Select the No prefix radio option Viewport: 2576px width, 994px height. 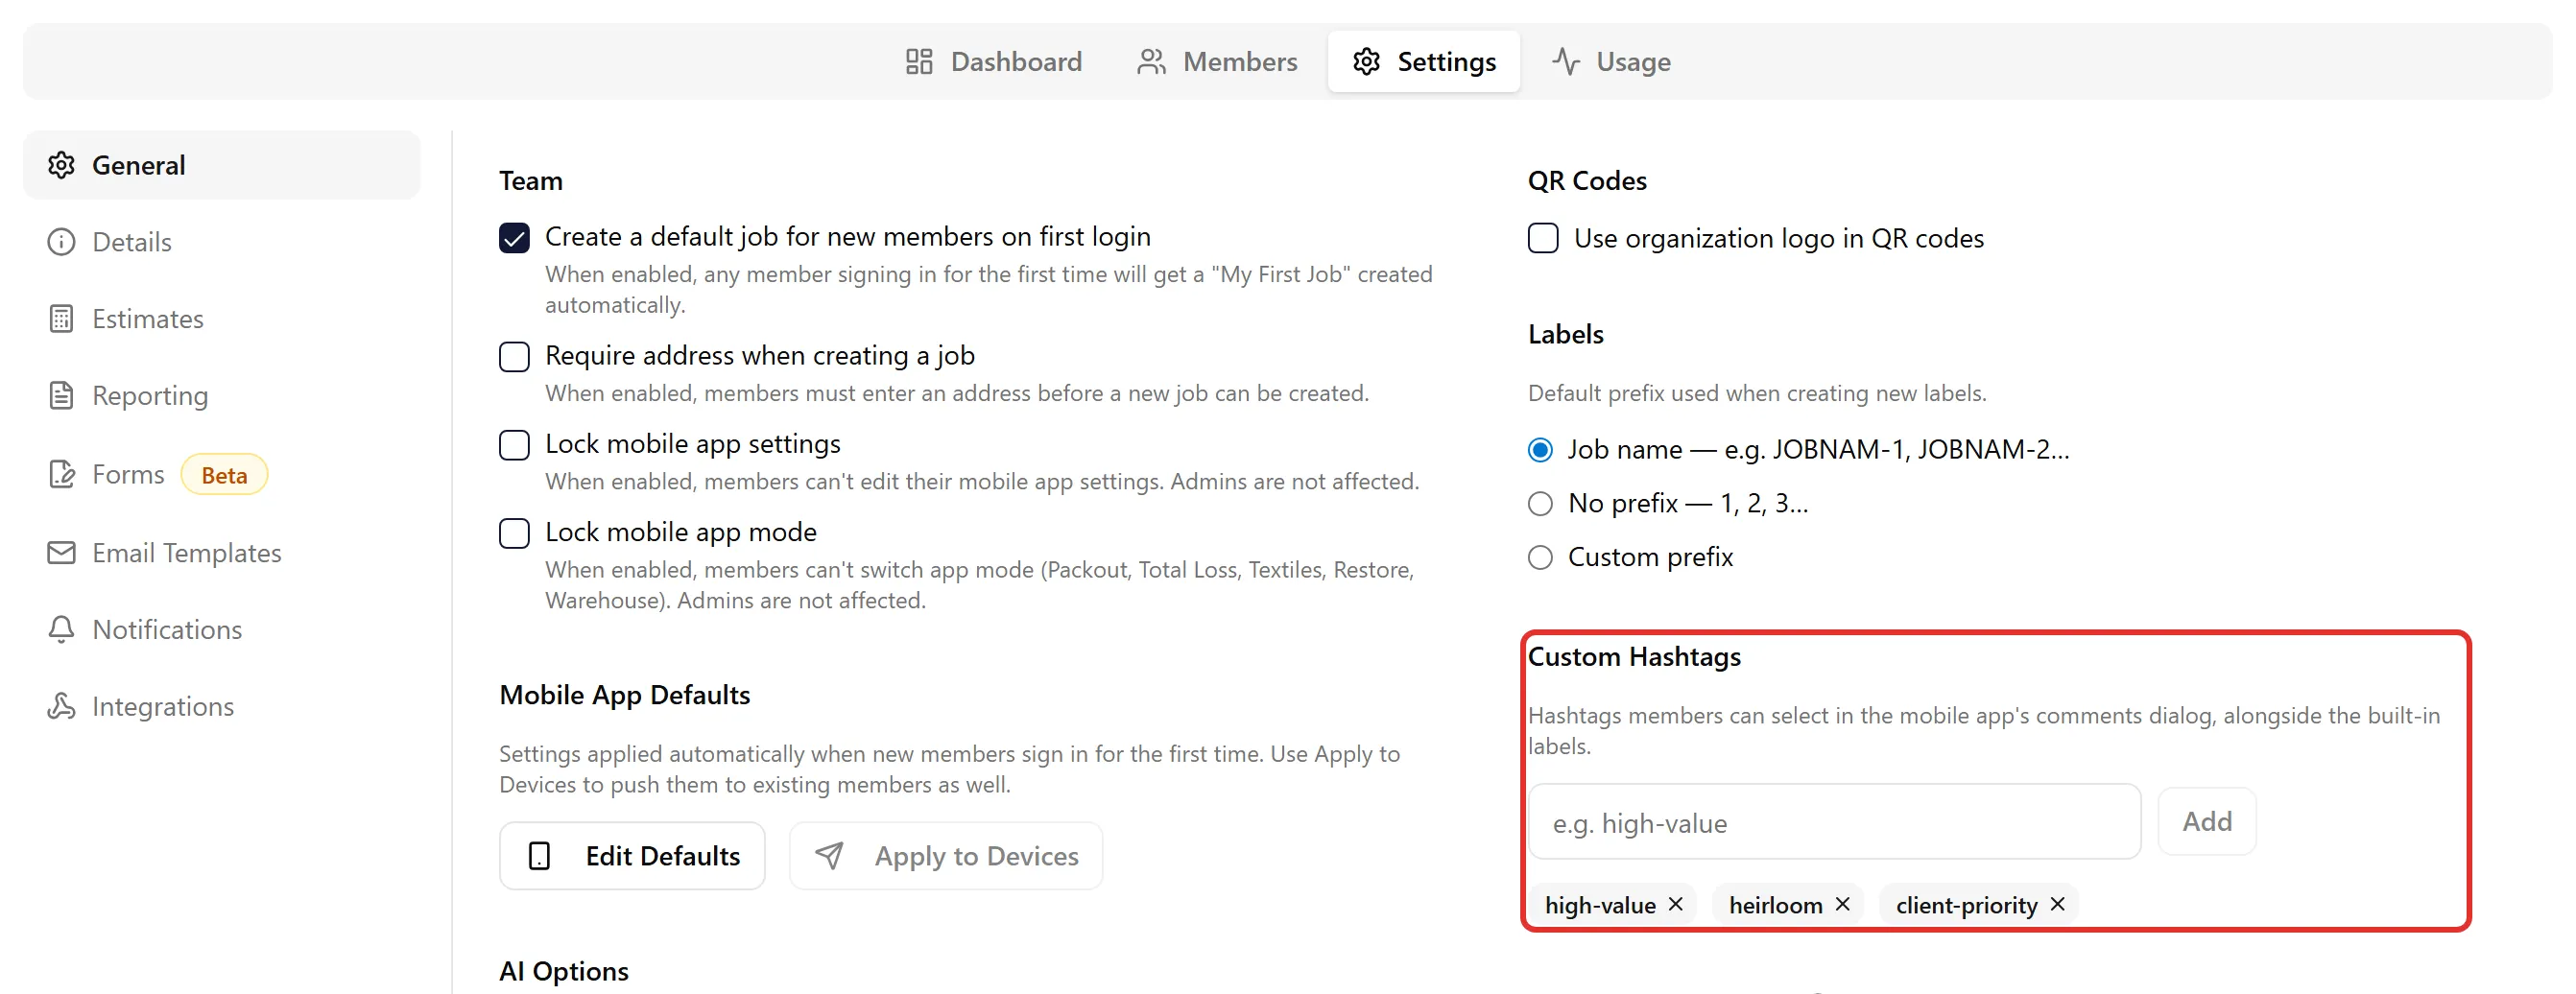coord(1540,503)
